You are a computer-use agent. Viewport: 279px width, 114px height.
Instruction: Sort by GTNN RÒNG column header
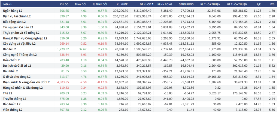[186, 4]
